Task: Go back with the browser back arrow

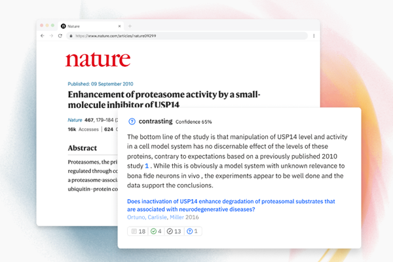Action: (x=43, y=36)
